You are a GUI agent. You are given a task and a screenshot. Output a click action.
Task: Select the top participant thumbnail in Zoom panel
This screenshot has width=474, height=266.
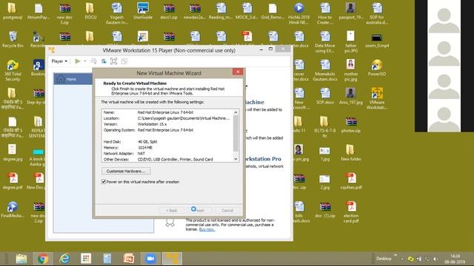click(x=444, y=17)
